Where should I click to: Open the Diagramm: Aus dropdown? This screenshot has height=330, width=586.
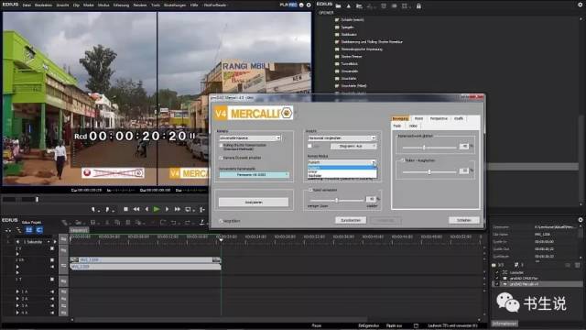click(353, 147)
